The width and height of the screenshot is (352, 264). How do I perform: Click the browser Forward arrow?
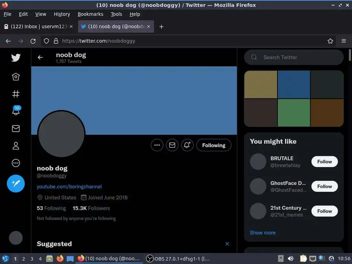21,41
